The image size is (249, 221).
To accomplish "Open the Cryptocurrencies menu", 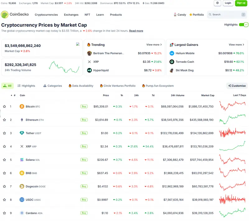I will (x=46, y=15).
